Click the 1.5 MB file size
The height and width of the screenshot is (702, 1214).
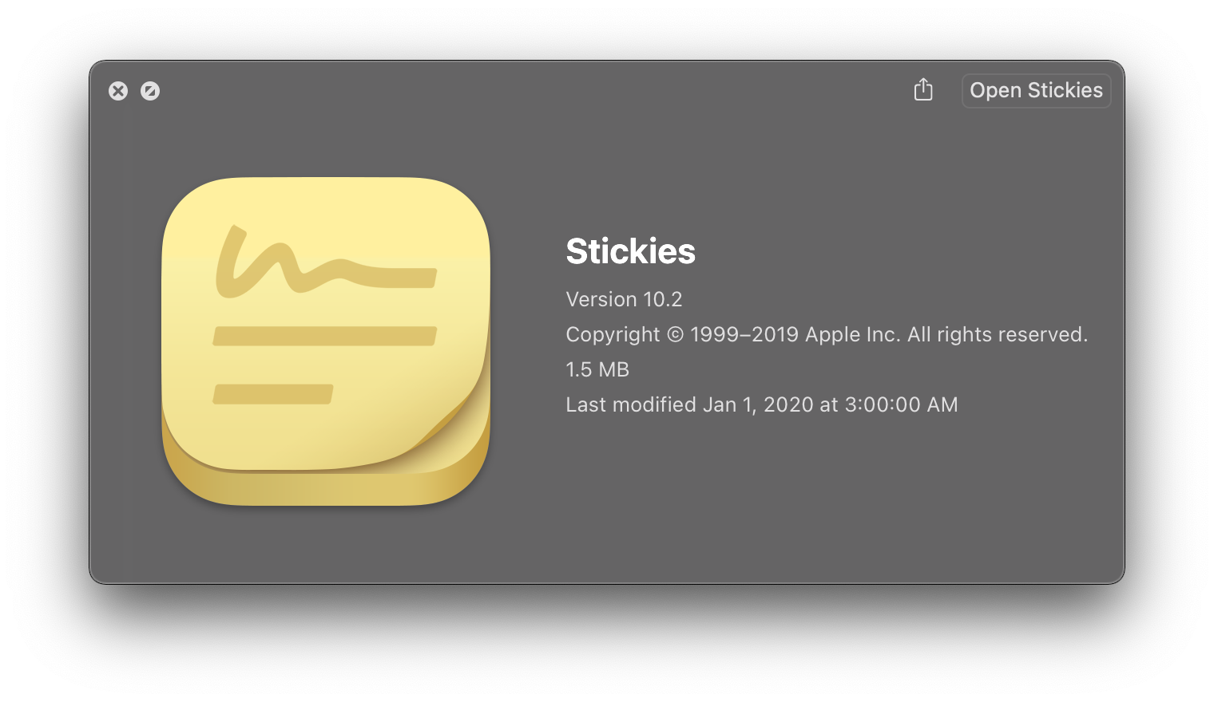(597, 369)
